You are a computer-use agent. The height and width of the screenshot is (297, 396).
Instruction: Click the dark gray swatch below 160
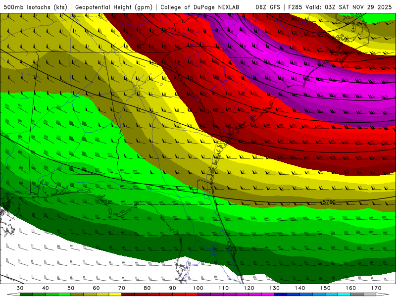357,294
